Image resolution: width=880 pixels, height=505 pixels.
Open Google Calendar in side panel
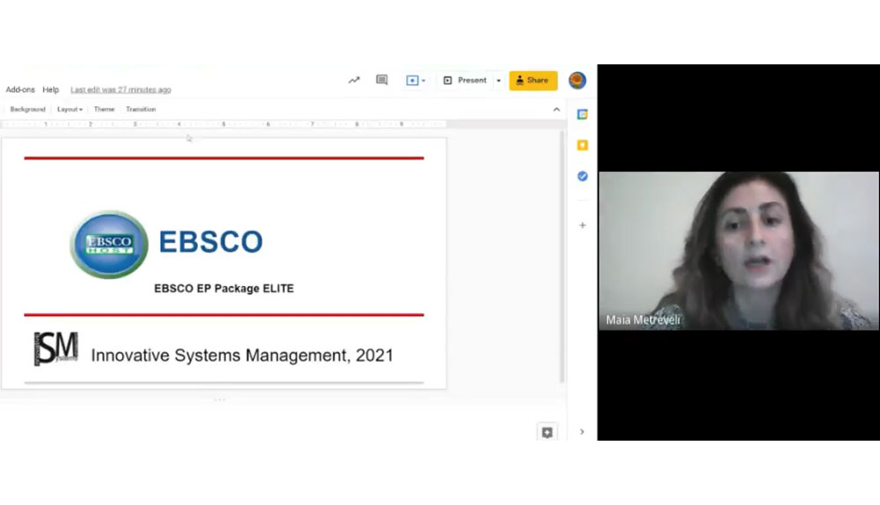(583, 114)
